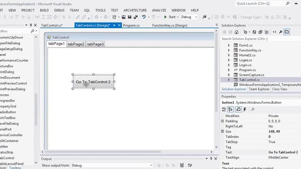
Task: Click the Toggle Word Wrap icon in Output
Action: (190, 165)
